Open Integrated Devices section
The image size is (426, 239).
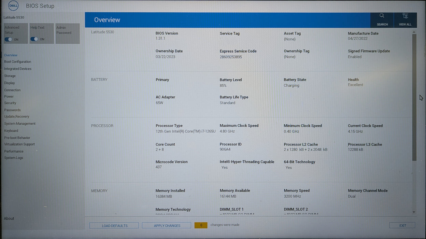[18, 69]
